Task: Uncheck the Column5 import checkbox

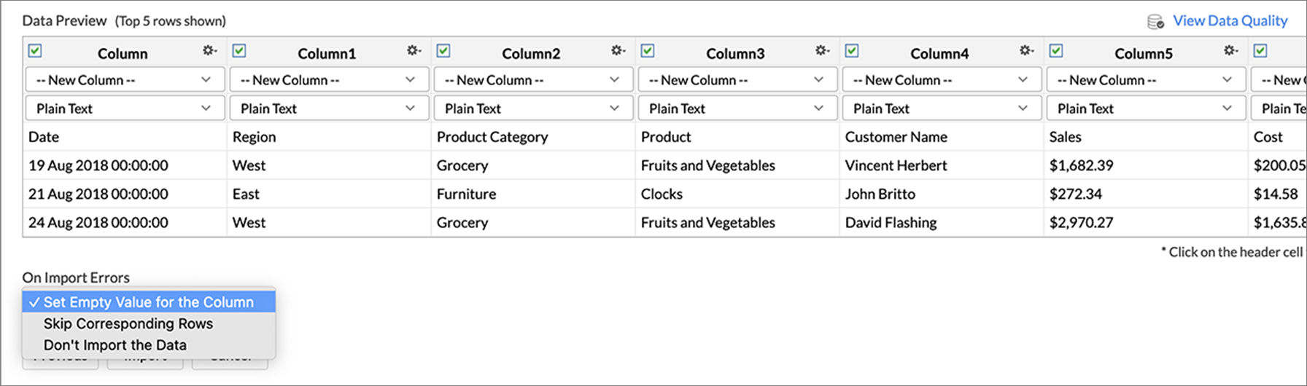Action: coord(1056,51)
